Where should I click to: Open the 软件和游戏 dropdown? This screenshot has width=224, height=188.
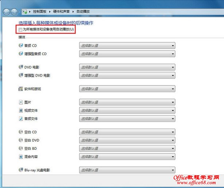tap(127, 89)
